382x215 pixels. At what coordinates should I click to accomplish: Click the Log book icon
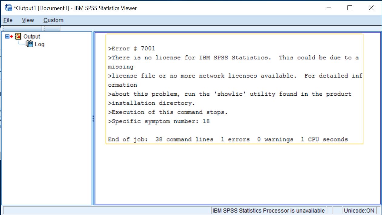tap(30, 44)
